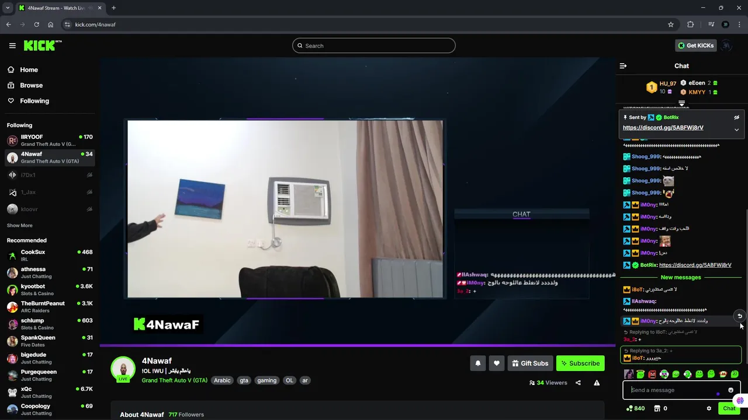Click the reply arrow beside iM0ny's message
This screenshot has width=748, height=420.
(739, 316)
